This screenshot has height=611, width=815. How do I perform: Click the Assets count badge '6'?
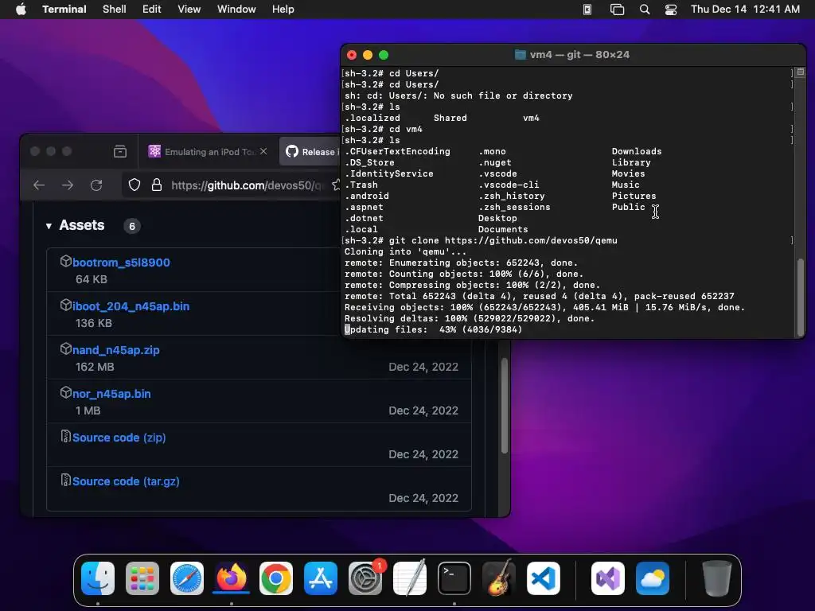point(132,226)
